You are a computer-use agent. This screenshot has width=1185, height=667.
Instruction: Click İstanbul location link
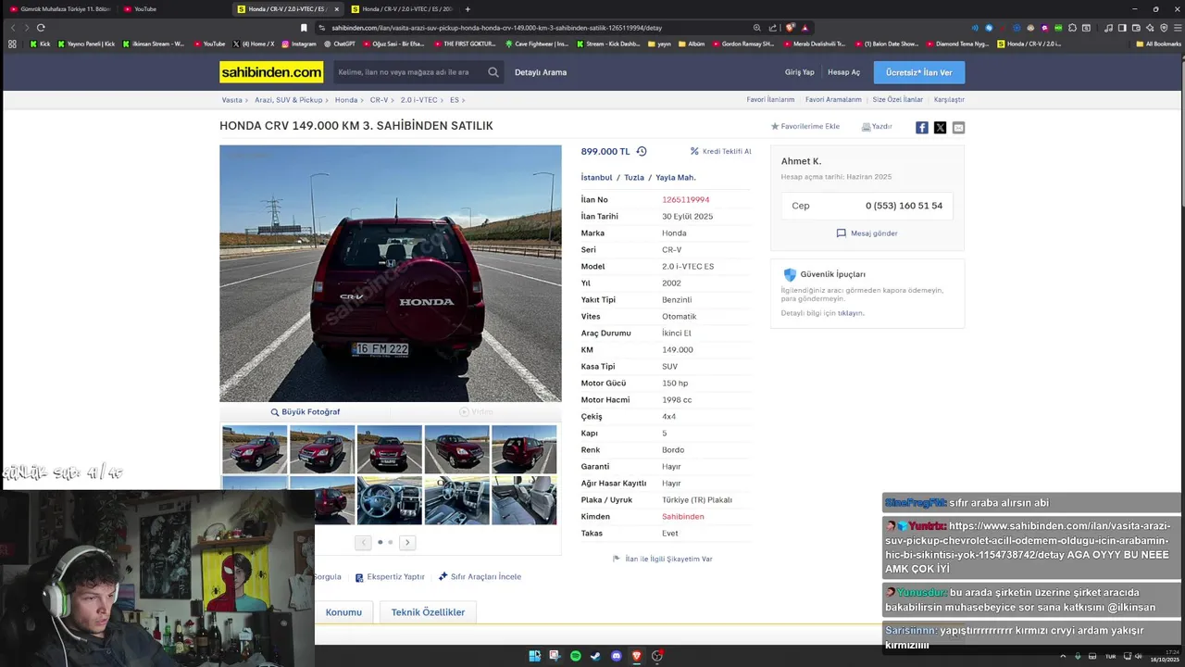pyautogui.click(x=596, y=177)
